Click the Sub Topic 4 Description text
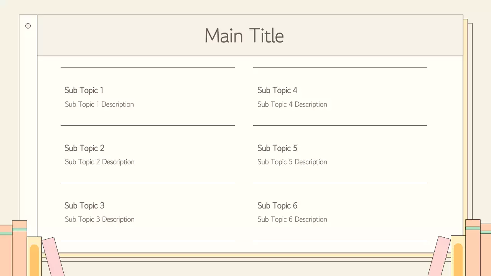This screenshot has width=491, height=276. click(292, 104)
